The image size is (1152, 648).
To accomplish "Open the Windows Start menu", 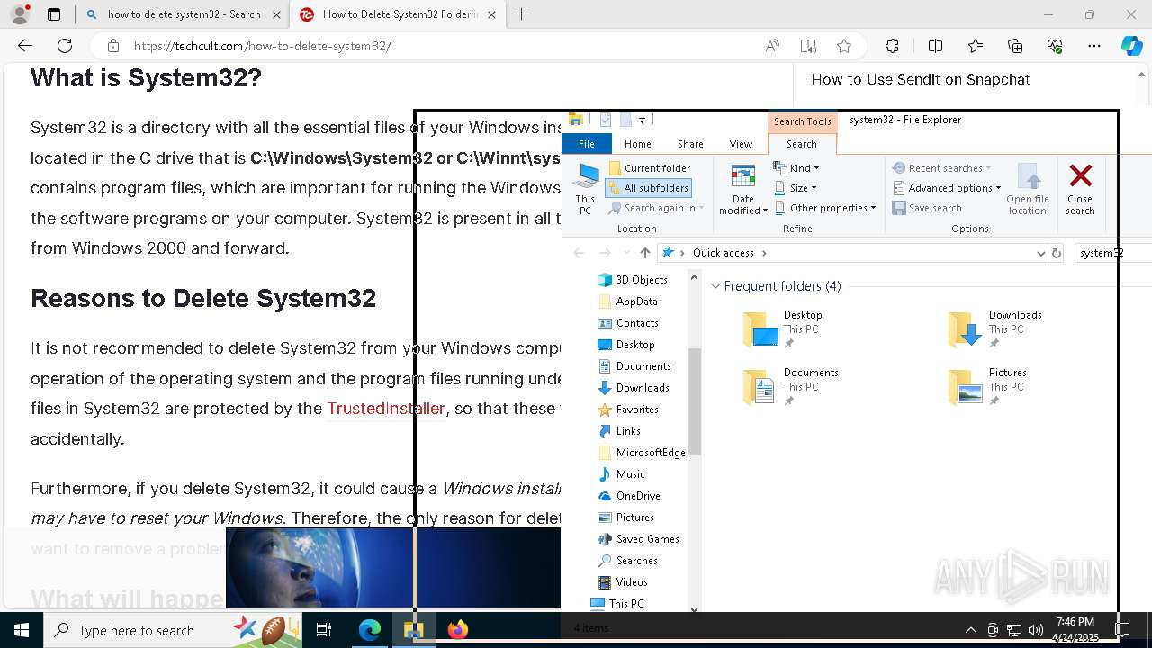I will (22, 630).
